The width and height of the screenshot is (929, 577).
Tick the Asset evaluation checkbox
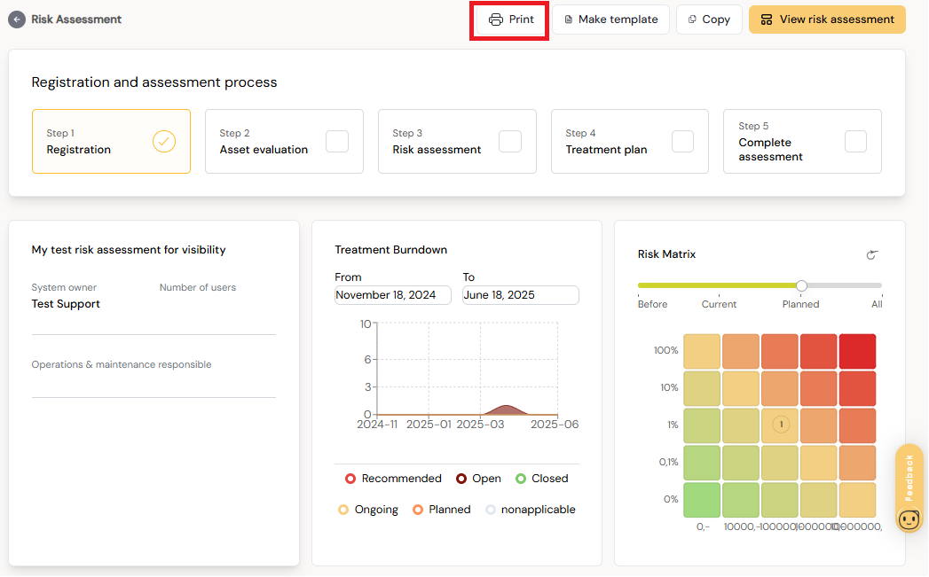(x=337, y=142)
